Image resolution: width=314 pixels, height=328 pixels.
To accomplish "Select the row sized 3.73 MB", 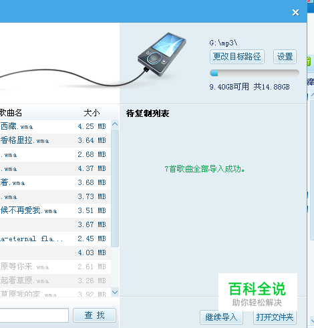I will pos(55,196).
